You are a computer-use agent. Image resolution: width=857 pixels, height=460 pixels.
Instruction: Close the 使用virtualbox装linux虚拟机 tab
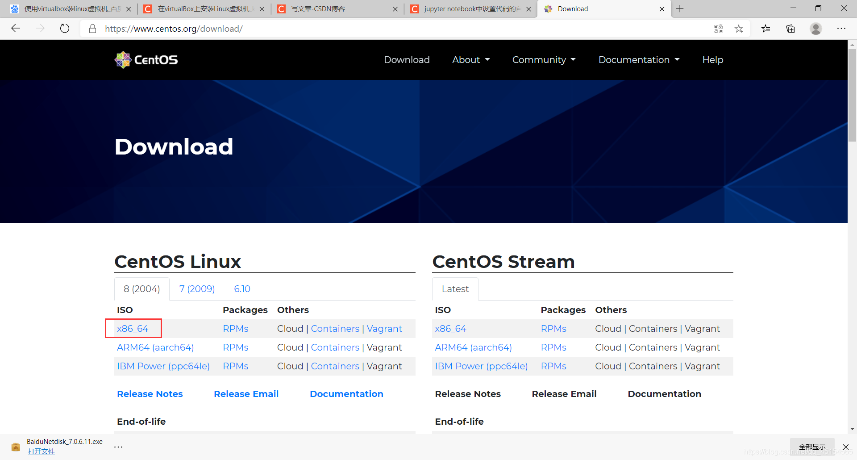coord(129,9)
